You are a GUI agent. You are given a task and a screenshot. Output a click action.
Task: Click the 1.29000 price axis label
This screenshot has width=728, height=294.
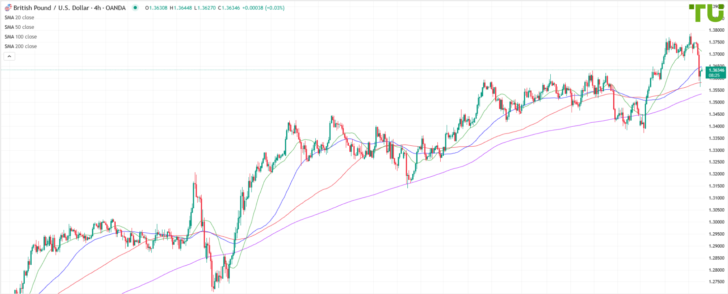[717, 246]
